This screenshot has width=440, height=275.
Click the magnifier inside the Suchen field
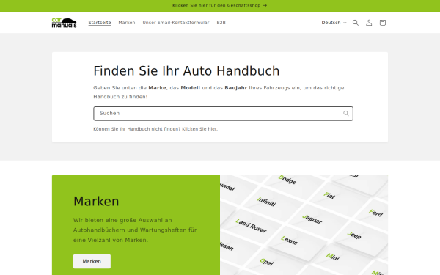345,114
